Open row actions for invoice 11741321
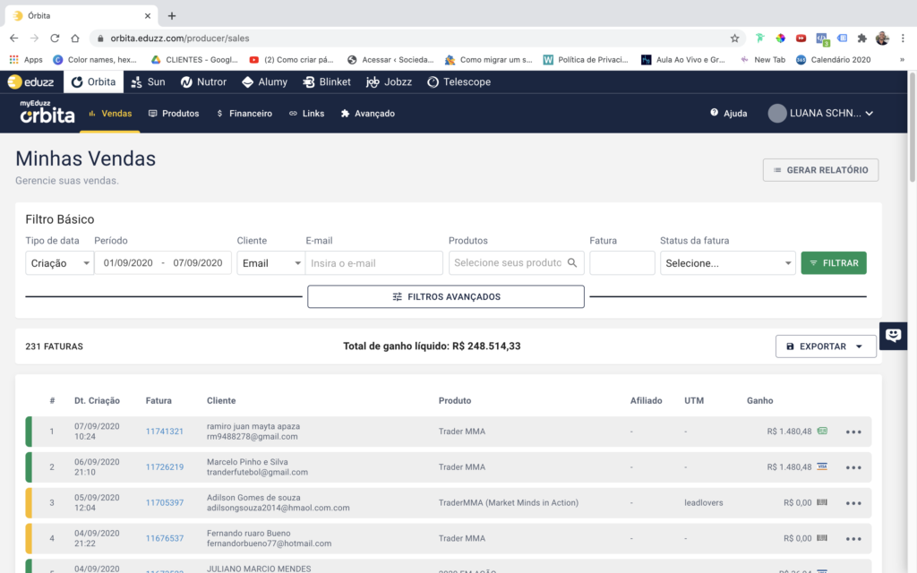Screen dimensions: 917x573 (x=853, y=432)
